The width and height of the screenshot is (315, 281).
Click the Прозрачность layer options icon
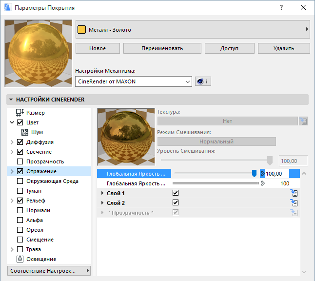[x=294, y=213]
